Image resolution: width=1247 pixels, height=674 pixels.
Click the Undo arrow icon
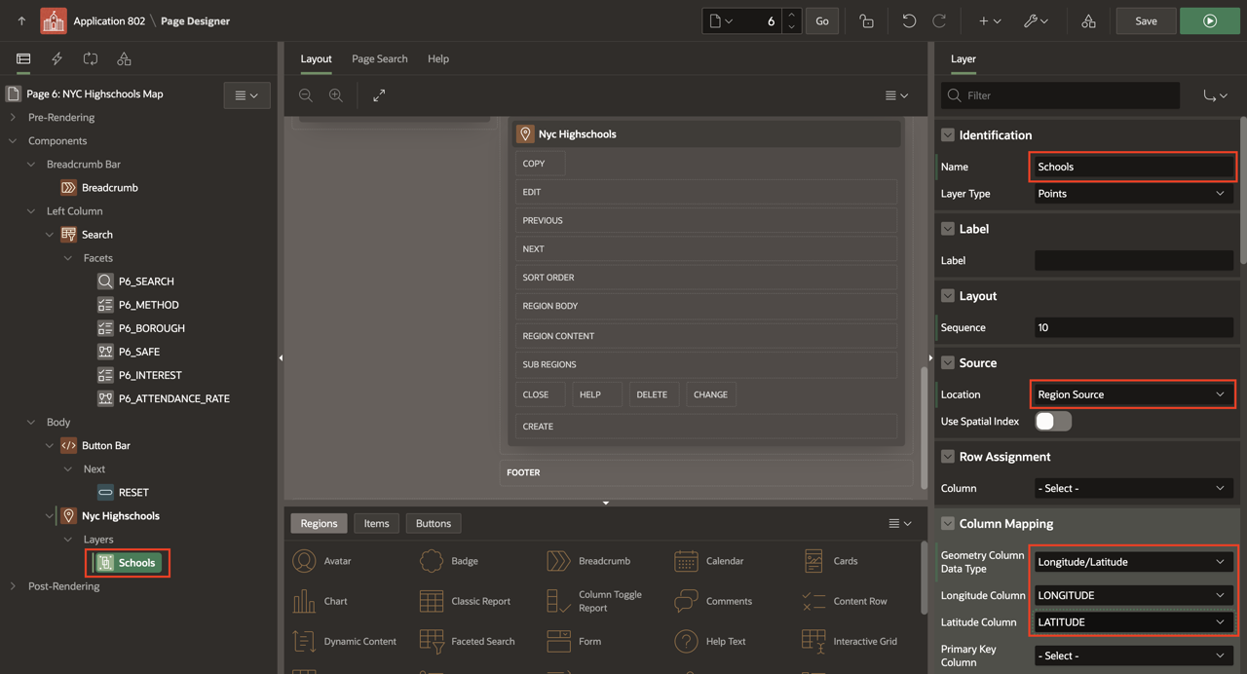pyautogui.click(x=908, y=20)
